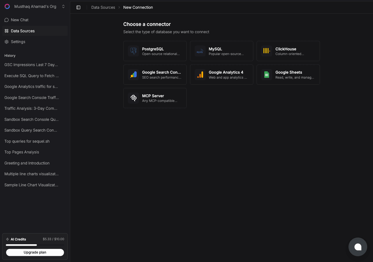Click the PostgreSQL elephant icon
Viewport: 373px width, 262px height.
pos(133,51)
